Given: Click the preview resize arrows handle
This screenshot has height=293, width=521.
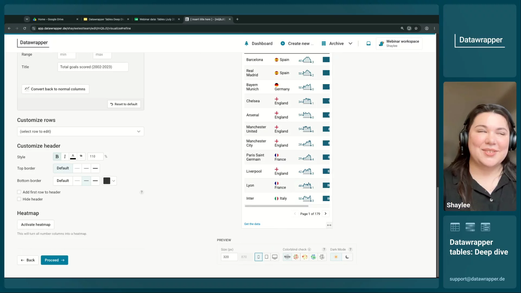Looking at the screenshot, I should 329,225.
